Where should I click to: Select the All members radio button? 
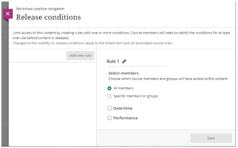[x=109, y=88]
